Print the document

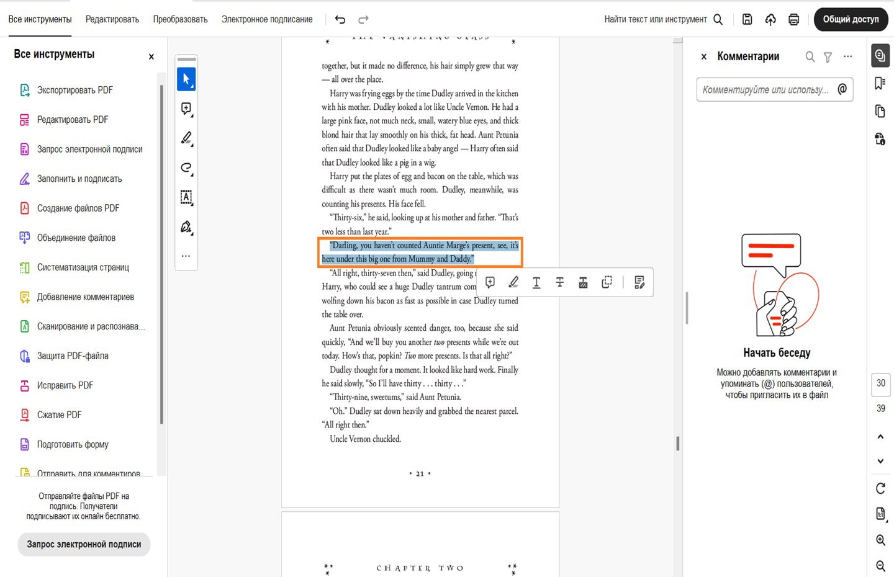tap(793, 19)
